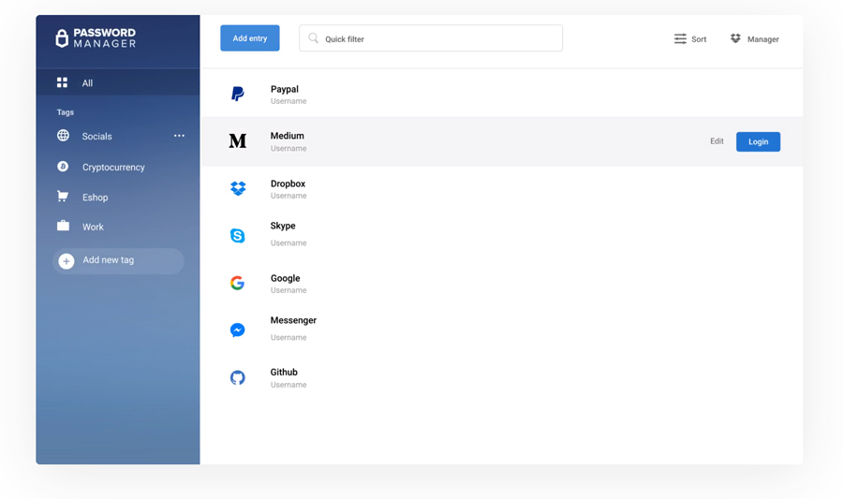Click the search magnifier icon

(313, 38)
